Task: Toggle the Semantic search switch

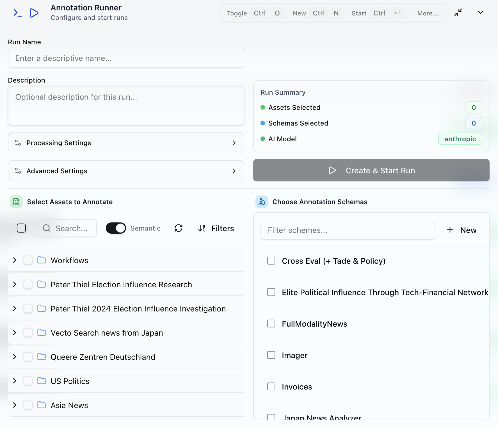Action: 116,228
